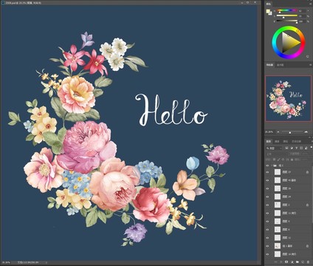Switch to the History tab
Image resolution: width=313 pixels, height=266 pixels.
[296, 141]
